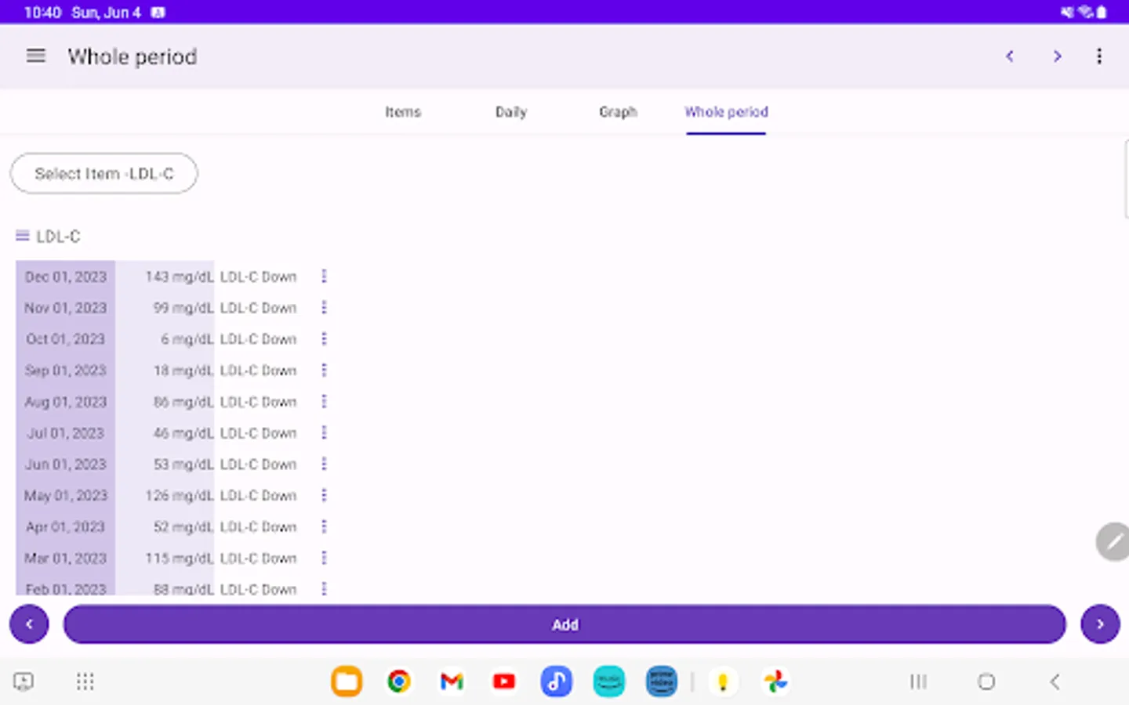Switch to the Graph tab
1129x705 pixels.
point(618,112)
